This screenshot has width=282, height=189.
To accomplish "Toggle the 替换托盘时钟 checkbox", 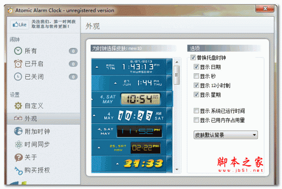I will 193,58.
